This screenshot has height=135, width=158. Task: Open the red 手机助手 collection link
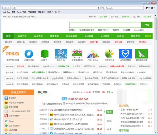21,66
